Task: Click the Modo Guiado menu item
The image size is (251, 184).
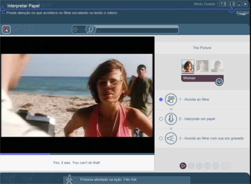Action: pos(205,4)
